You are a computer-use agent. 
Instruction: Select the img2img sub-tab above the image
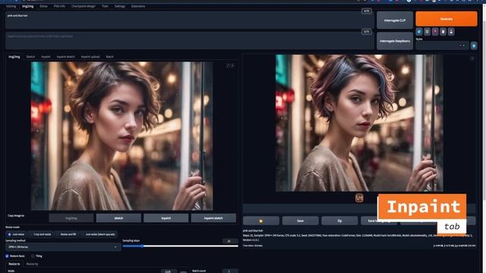point(14,57)
